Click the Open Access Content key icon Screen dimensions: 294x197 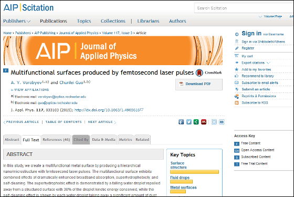click(237, 150)
